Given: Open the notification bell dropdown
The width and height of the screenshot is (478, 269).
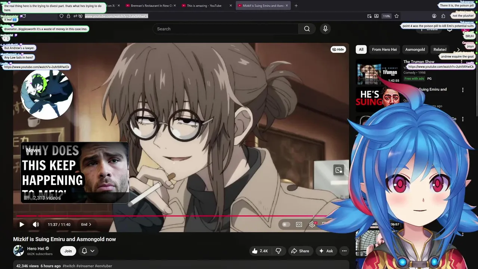Looking at the screenshot, I should (x=88, y=251).
